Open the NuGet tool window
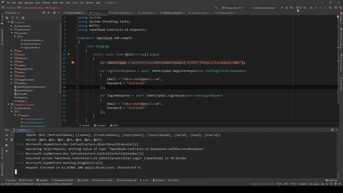 (83, 180)
